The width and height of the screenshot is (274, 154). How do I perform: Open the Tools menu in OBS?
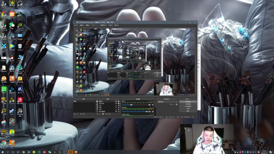coord(110,25)
